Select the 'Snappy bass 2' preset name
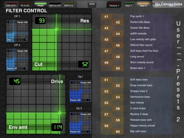The image size is (184, 138). click(x=139, y=91)
